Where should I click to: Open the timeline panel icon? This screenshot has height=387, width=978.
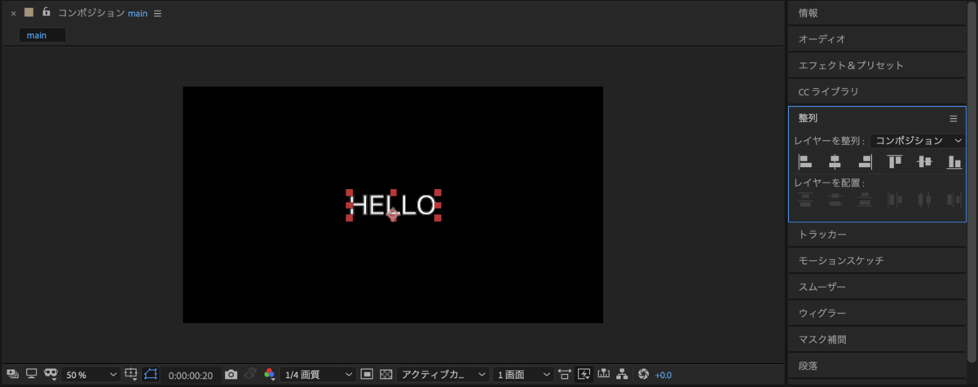(604, 374)
